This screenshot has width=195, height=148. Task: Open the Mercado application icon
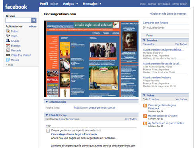point(8,50)
